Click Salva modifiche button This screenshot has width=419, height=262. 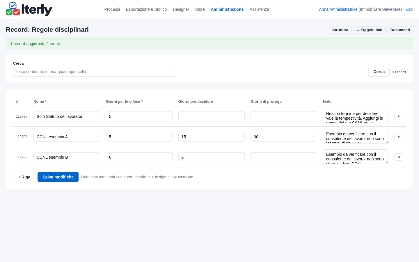(58, 177)
